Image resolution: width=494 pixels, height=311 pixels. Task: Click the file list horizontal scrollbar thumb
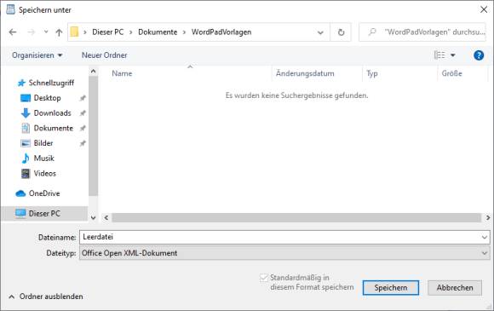click(296, 217)
